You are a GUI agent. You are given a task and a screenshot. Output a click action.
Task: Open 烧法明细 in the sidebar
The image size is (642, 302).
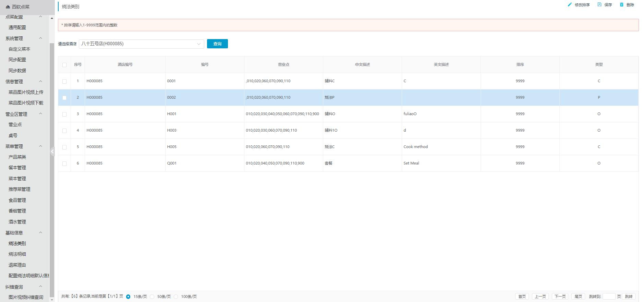(x=17, y=254)
